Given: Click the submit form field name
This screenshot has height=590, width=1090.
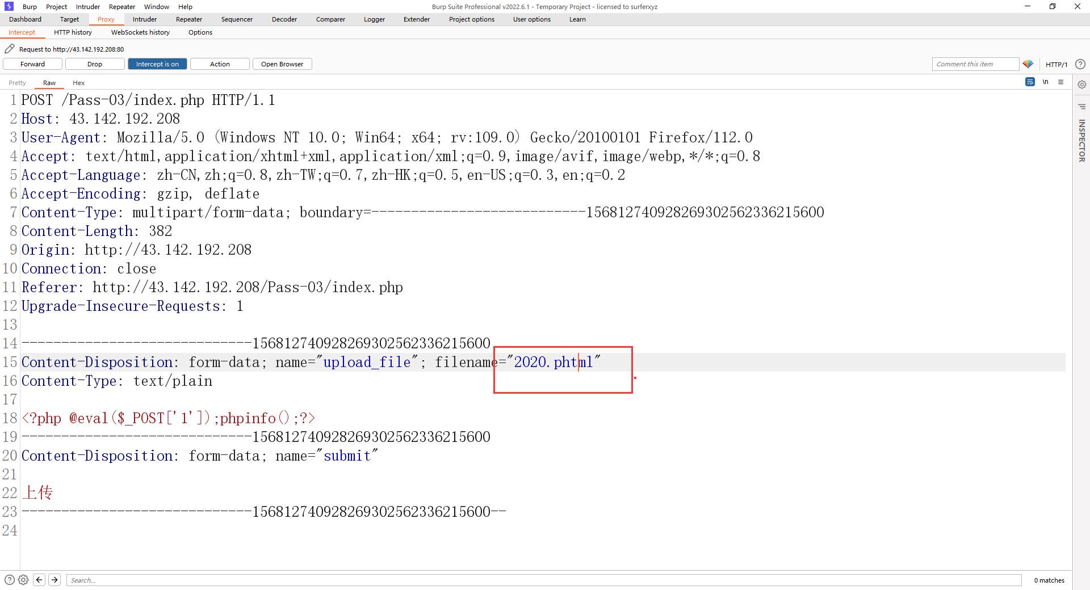Looking at the screenshot, I should click(347, 456).
